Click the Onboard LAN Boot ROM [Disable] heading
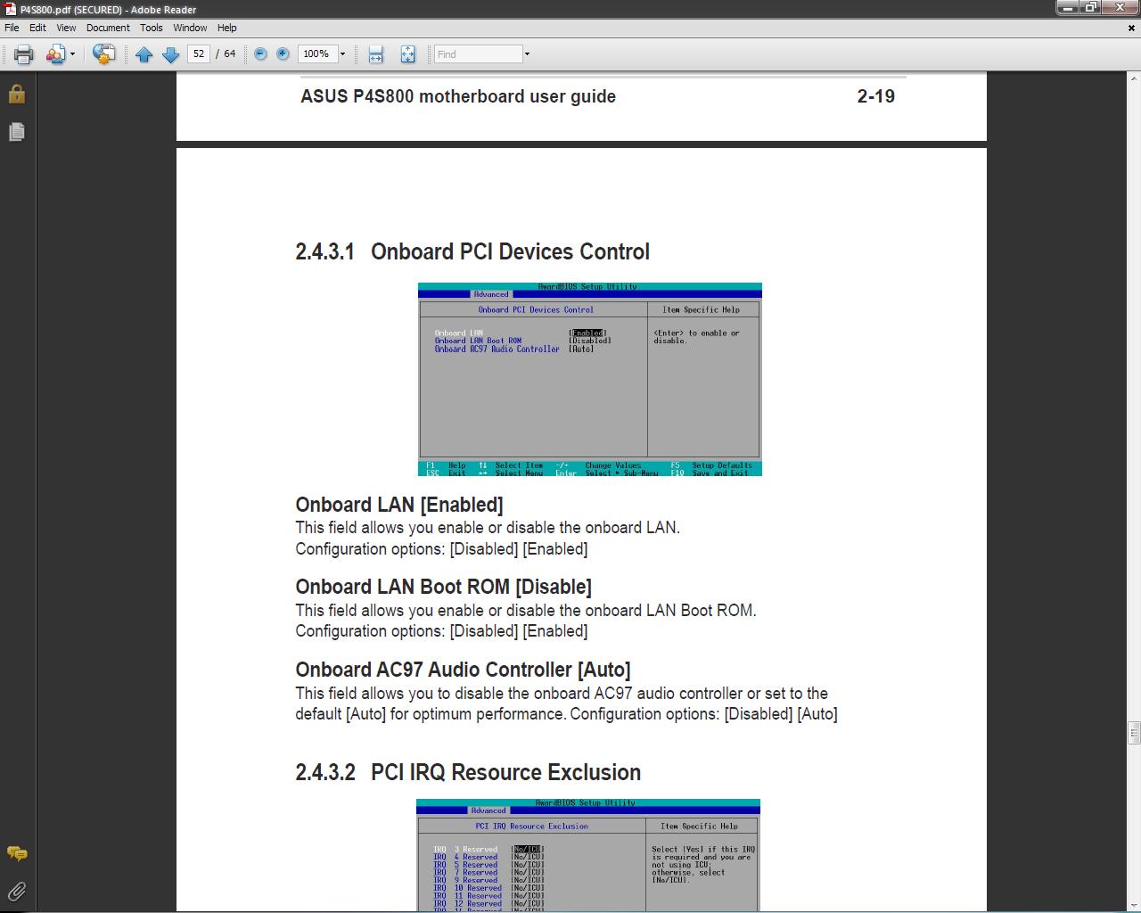This screenshot has width=1141, height=913. tap(443, 587)
